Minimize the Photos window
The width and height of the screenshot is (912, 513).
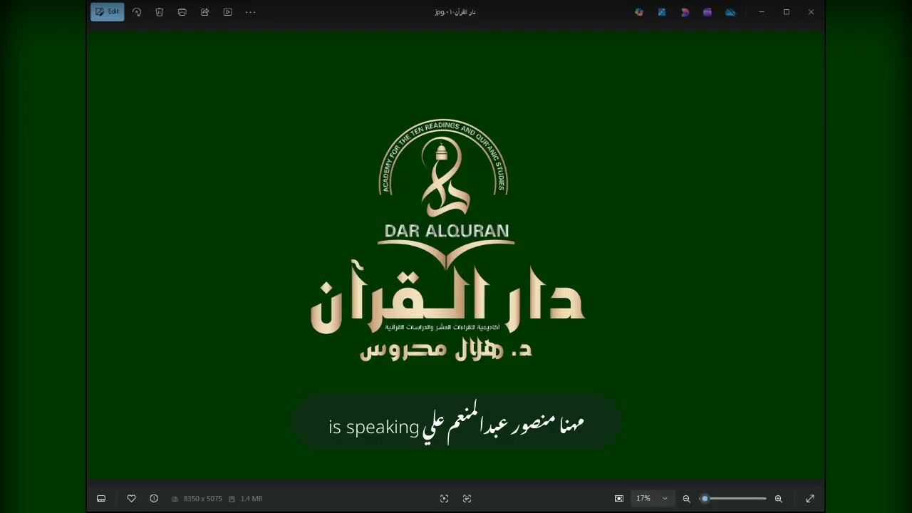pyautogui.click(x=762, y=12)
